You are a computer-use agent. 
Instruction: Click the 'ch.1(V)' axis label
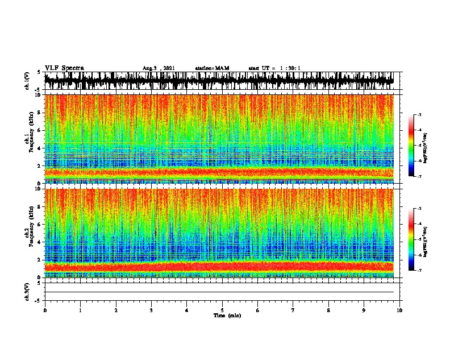[27, 81]
